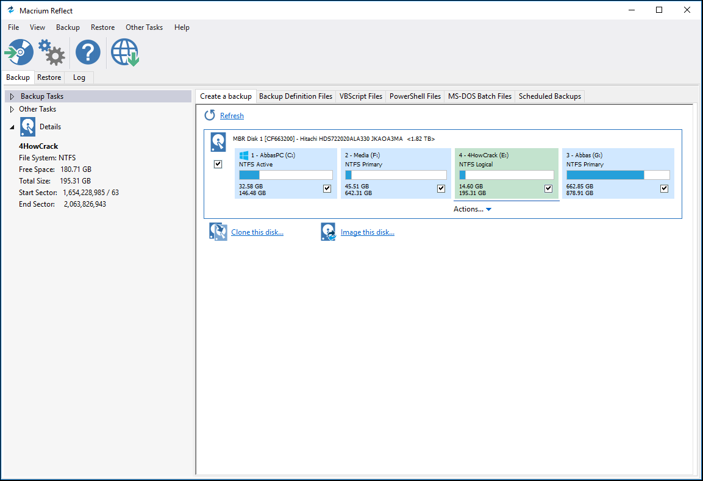Open the Other Tasks menu
This screenshot has width=703, height=481.
(x=144, y=27)
